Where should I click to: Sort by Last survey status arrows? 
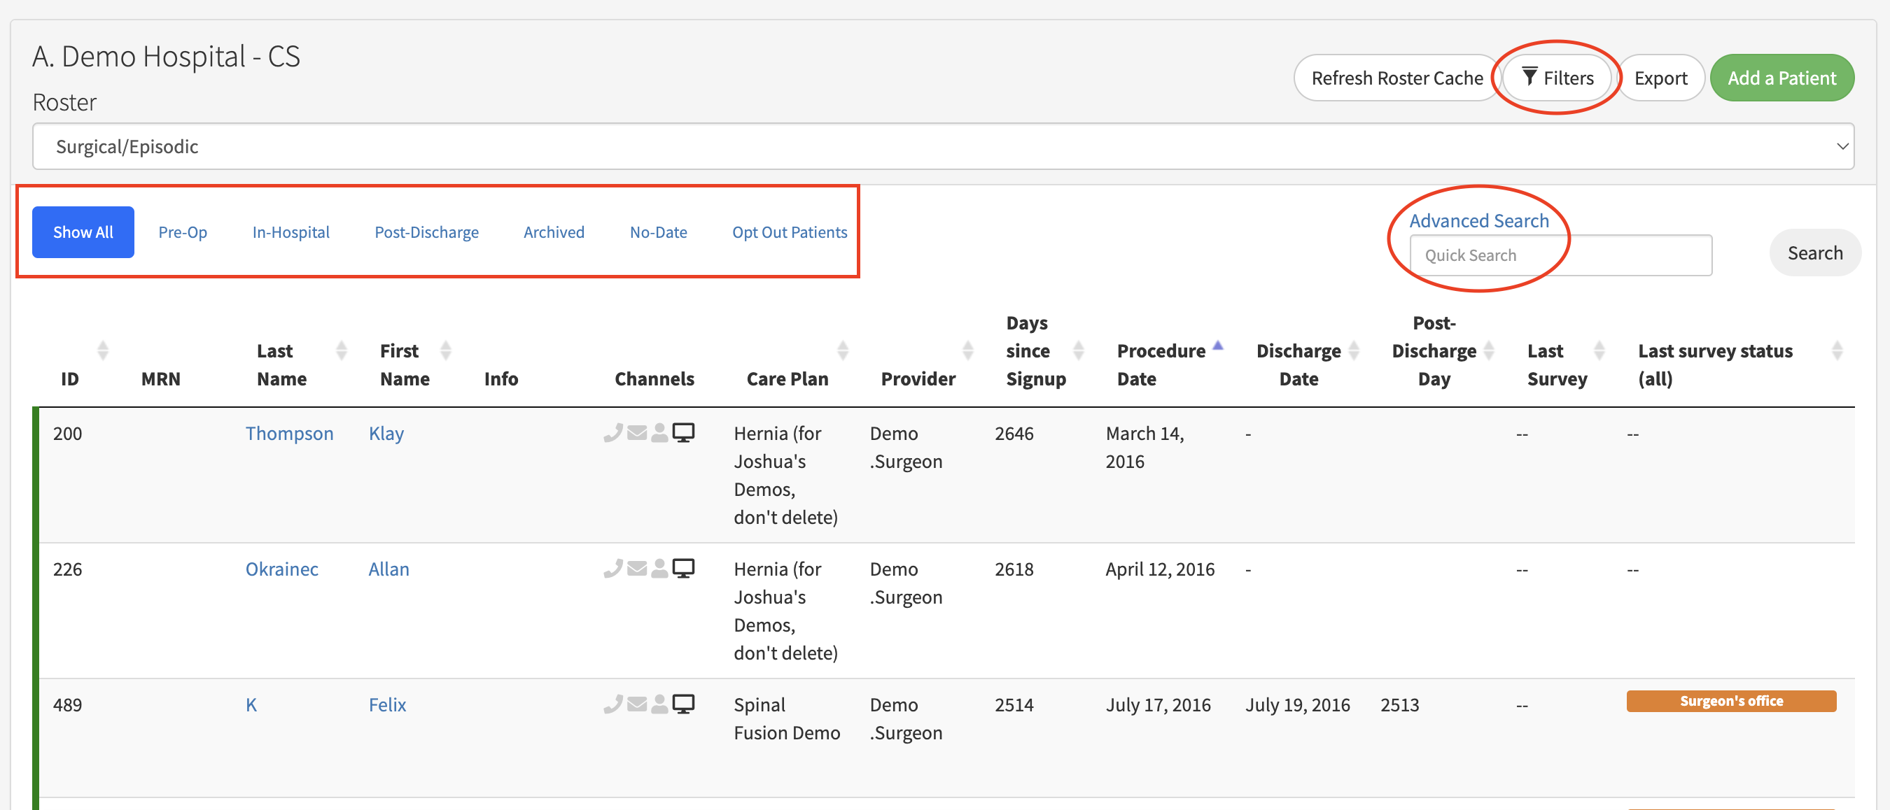point(1836,350)
